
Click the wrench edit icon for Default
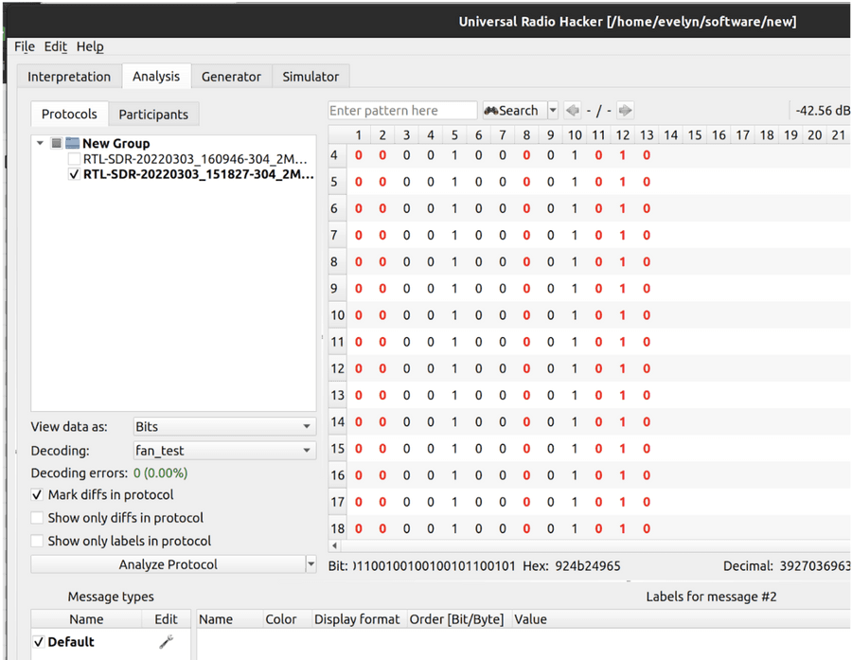pos(166,642)
